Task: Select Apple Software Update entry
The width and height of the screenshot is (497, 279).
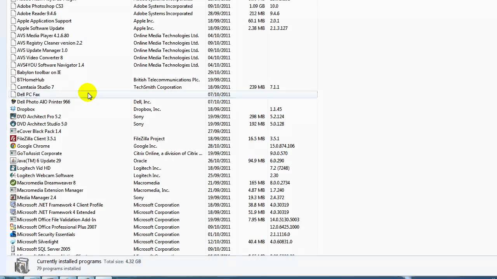Action: 40,28
